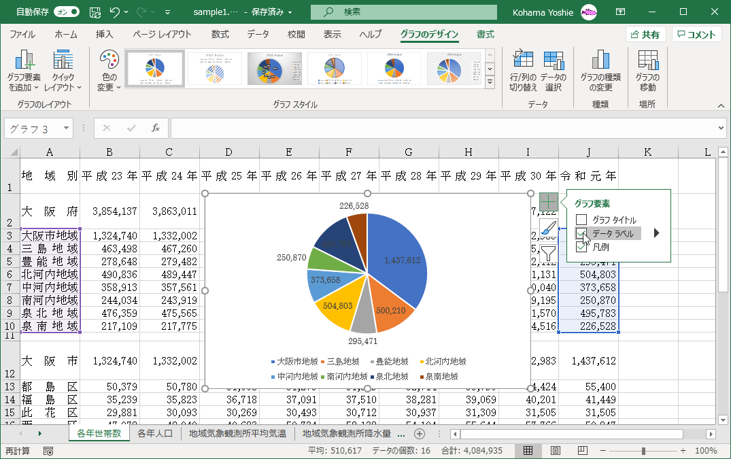Click the yellow 504,803 pie slice

pyautogui.click(x=337, y=307)
